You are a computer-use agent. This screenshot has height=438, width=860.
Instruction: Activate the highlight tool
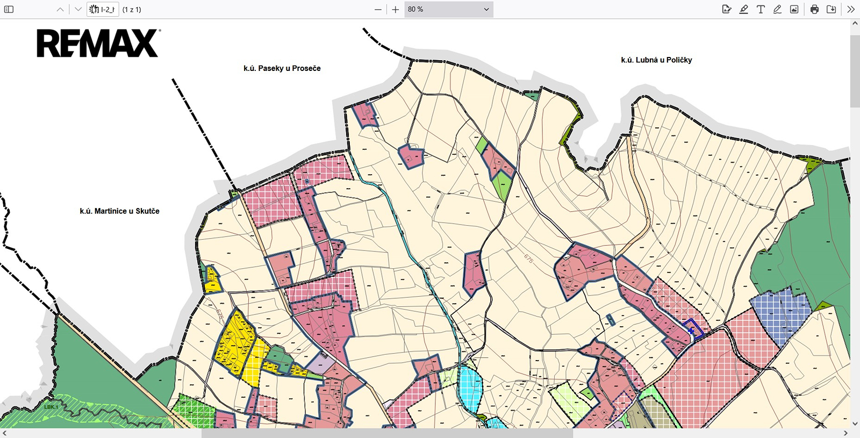744,9
